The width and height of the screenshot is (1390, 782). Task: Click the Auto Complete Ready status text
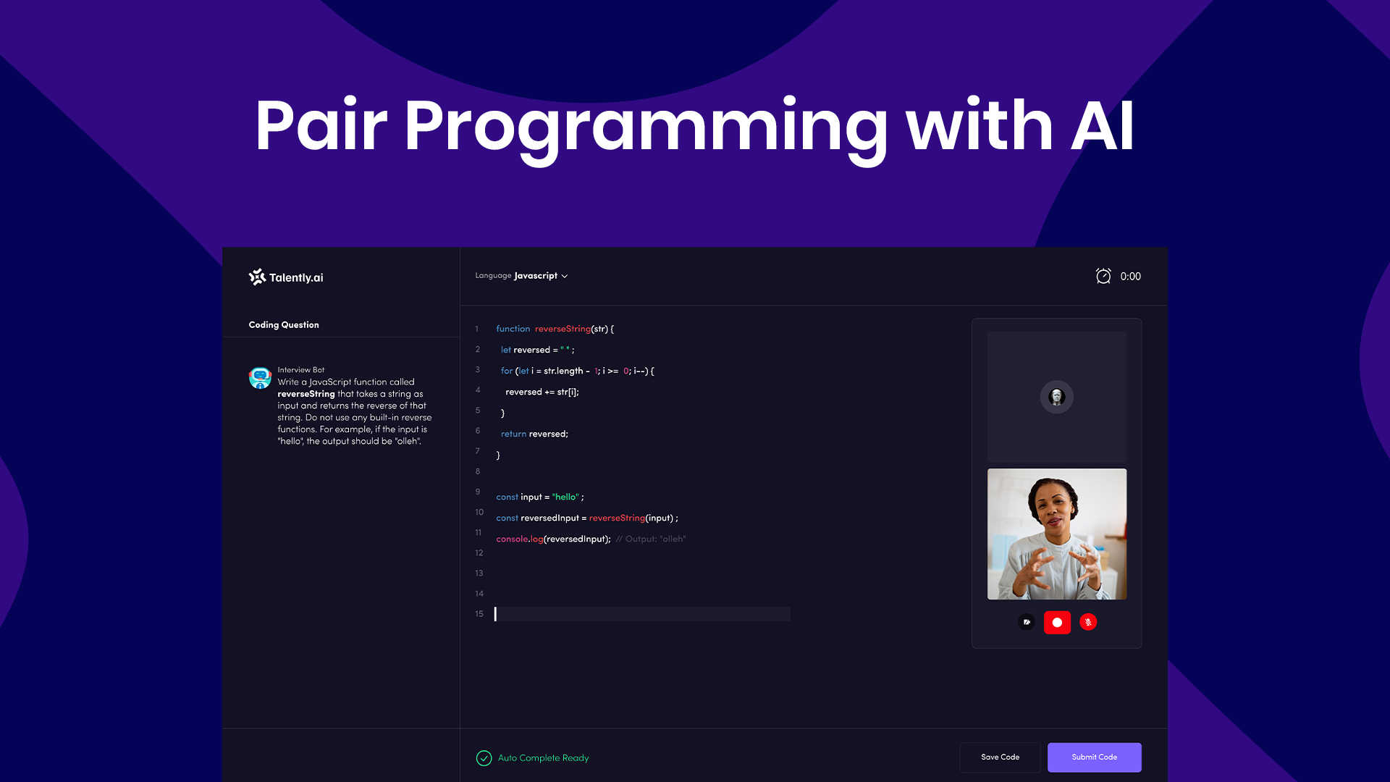pyautogui.click(x=543, y=757)
